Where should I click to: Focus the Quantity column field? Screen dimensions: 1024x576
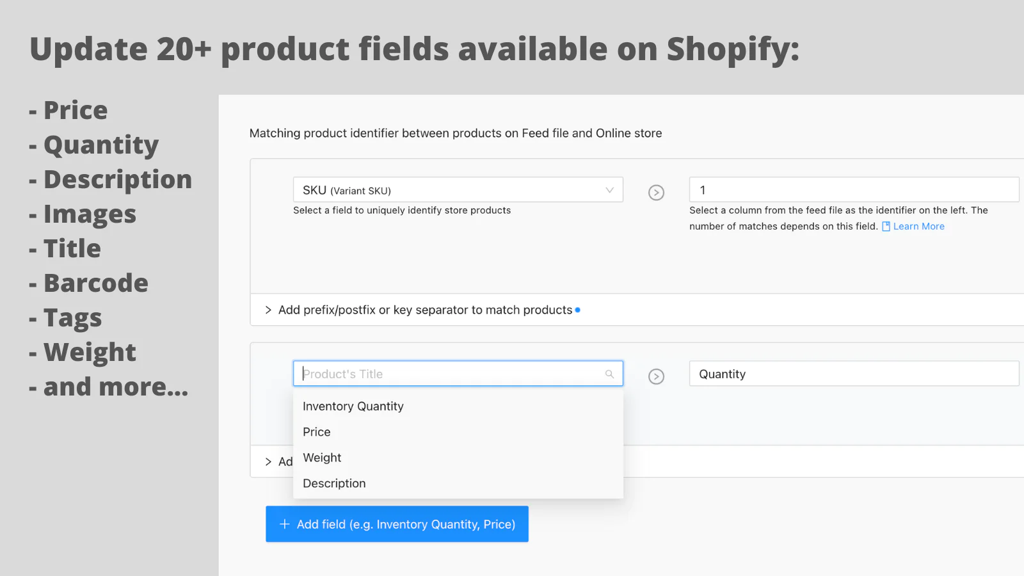coord(854,374)
